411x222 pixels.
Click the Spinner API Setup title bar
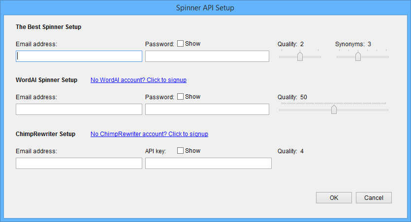tap(205, 8)
